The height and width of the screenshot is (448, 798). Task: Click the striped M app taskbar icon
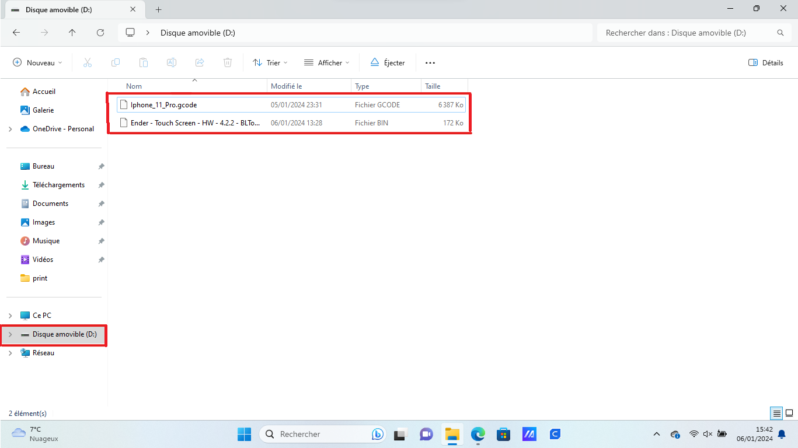click(529, 434)
